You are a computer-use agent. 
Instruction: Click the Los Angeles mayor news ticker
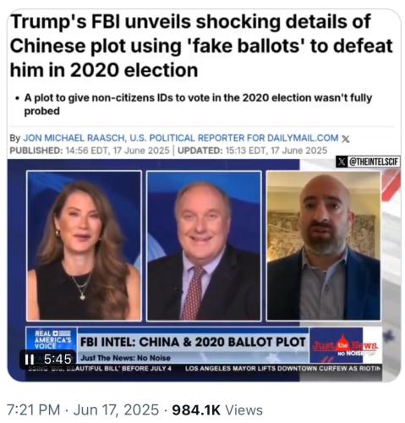283,368
